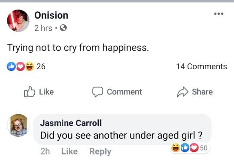Screen dimensions: 234x161
Task: Click laughing emoji on Jasmine's comment
Action: 175,148
